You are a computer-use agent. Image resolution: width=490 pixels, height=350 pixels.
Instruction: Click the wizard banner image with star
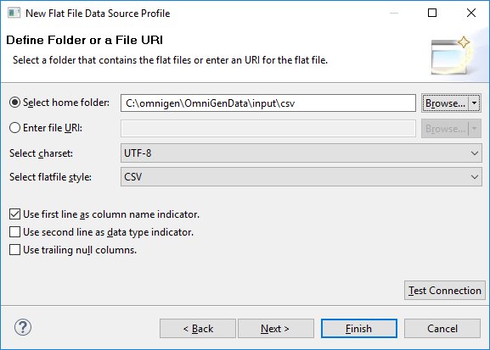452,56
